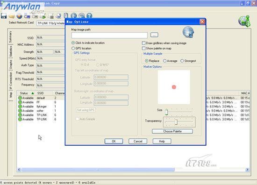Click the horizontal scrollbar thumb in network list

[98, 170]
